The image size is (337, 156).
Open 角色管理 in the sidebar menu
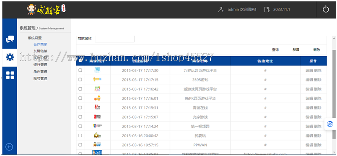(x=40, y=71)
